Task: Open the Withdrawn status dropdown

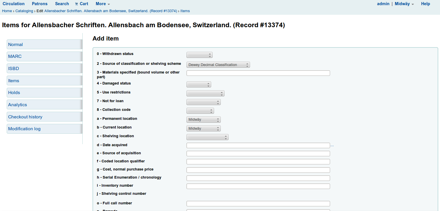Action: click(200, 55)
